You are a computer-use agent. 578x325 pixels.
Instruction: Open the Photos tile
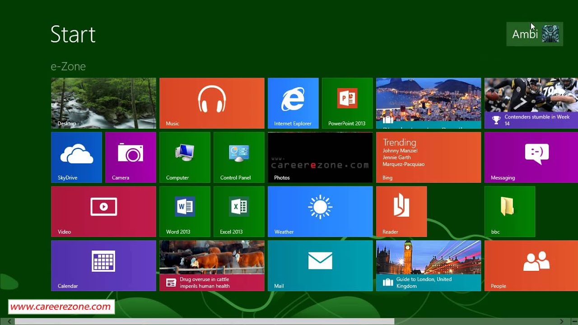tap(320, 158)
